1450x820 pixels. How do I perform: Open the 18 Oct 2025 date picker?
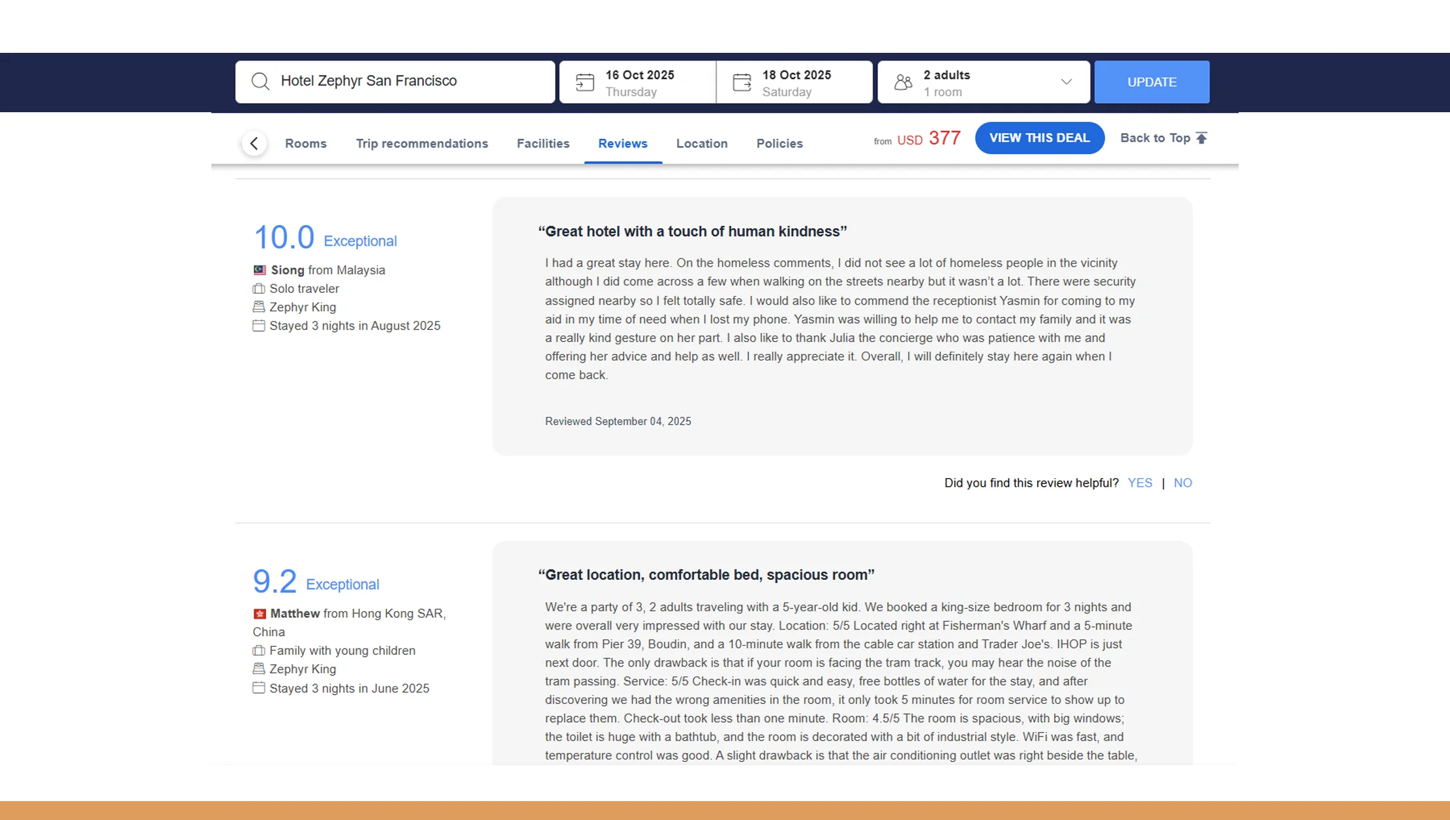796,82
